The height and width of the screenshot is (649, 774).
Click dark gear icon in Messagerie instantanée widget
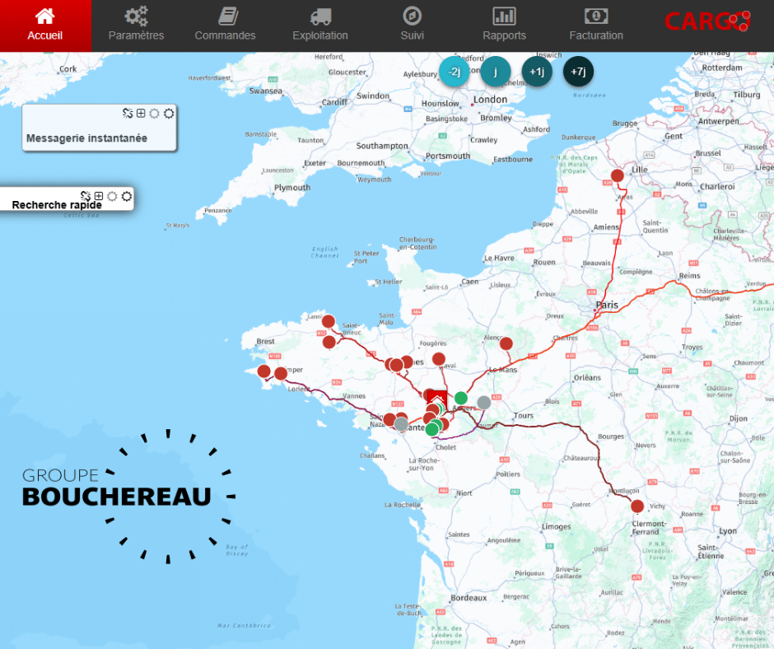pyautogui.click(x=169, y=113)
